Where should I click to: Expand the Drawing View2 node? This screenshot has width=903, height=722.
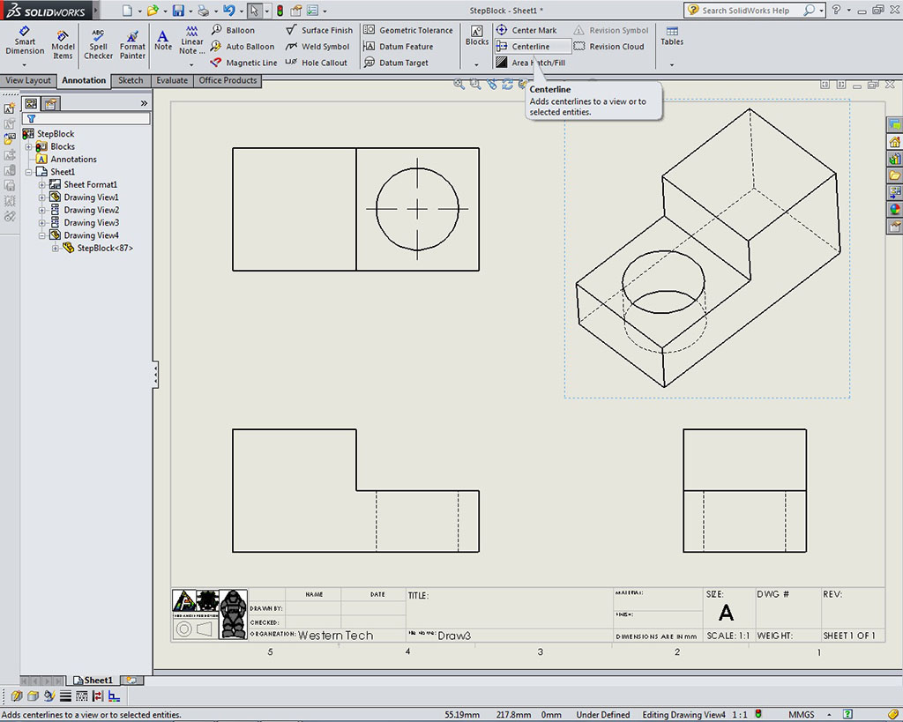pyautogui.click(x=42, y=211)
